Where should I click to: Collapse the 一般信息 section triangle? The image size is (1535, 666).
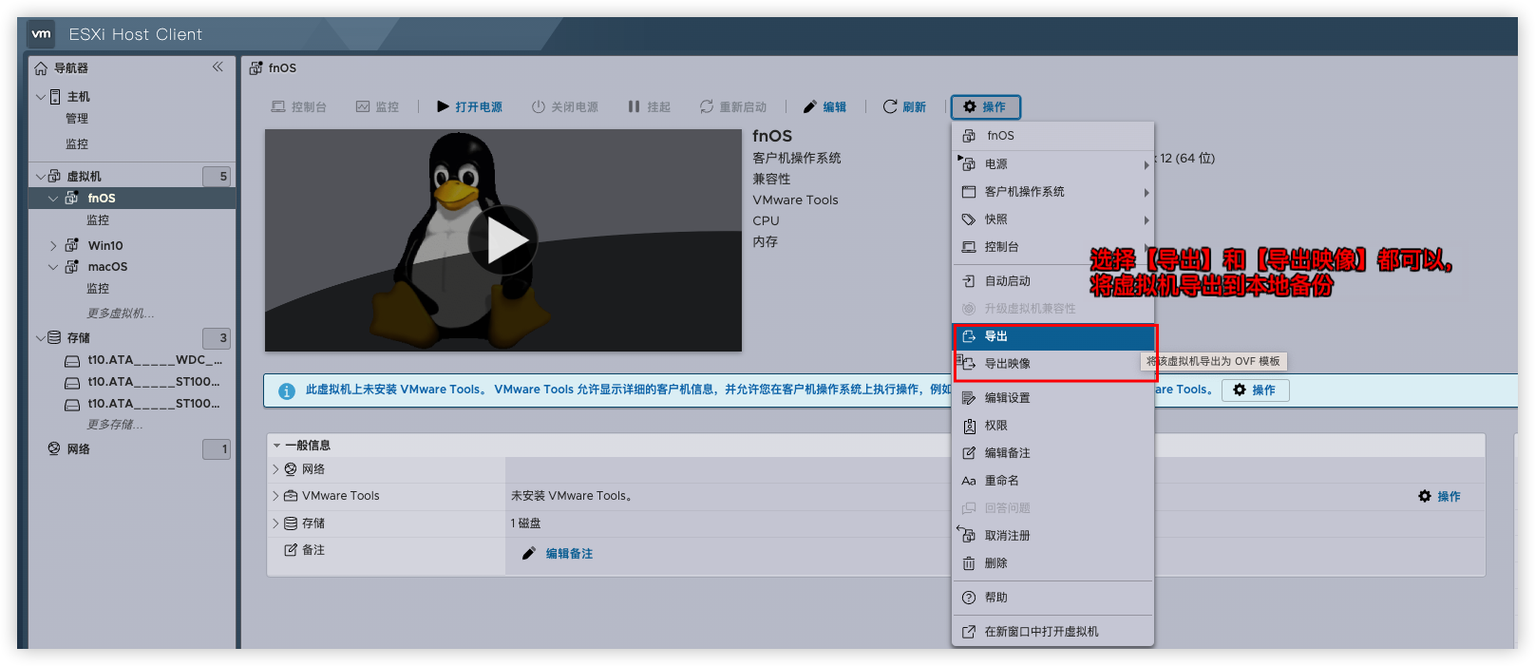click(x=276, y=446)
